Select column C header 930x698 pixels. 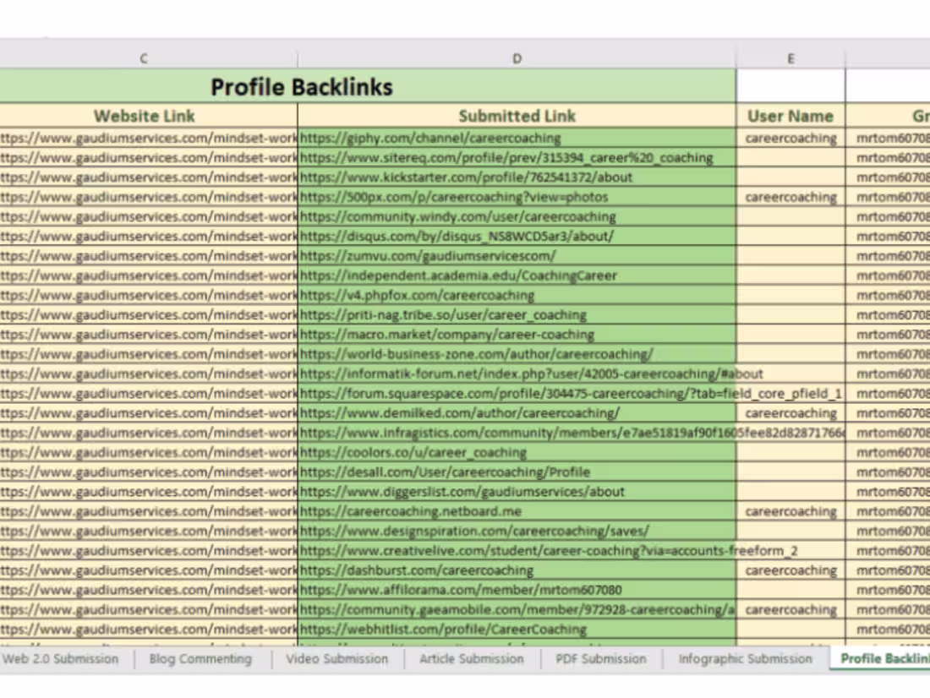click(144, 58)
